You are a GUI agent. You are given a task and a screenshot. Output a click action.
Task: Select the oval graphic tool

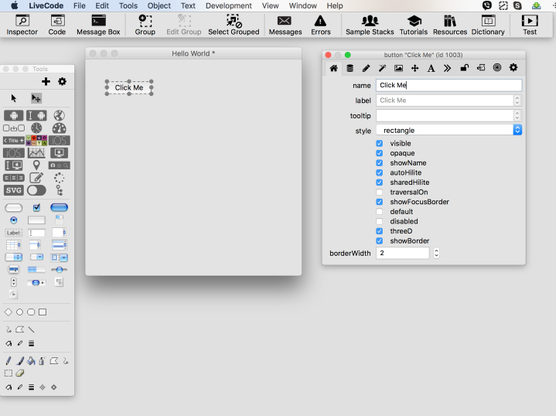tap(20, 312)
